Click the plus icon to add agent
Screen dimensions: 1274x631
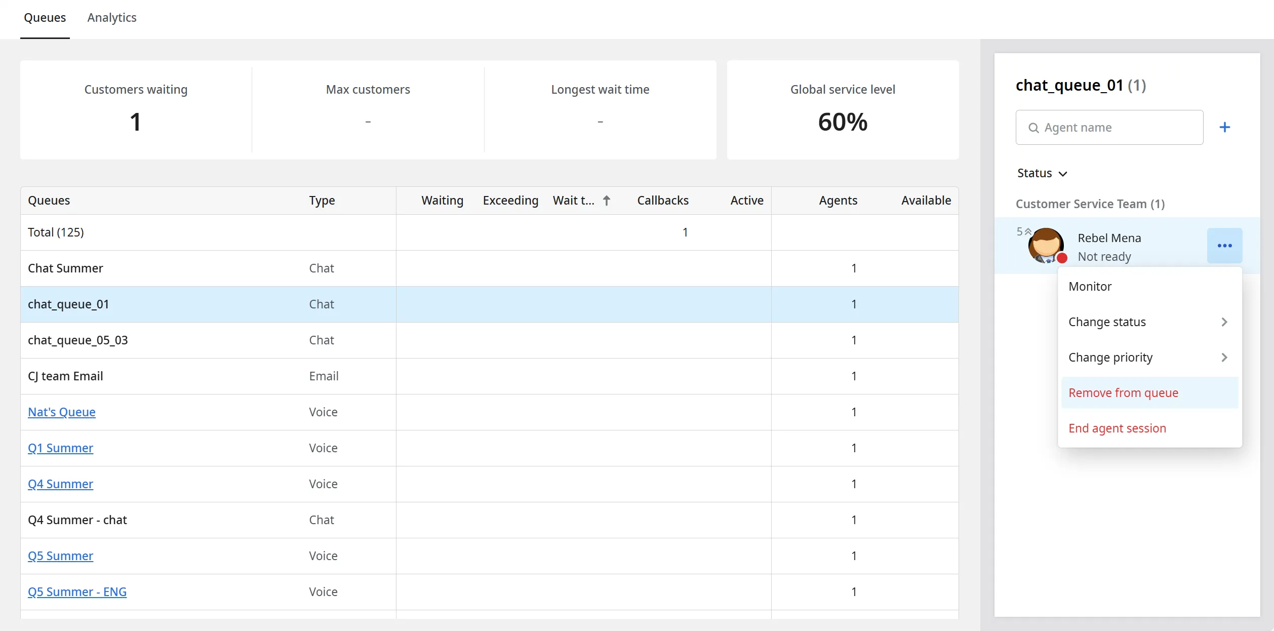point(1224,127)
